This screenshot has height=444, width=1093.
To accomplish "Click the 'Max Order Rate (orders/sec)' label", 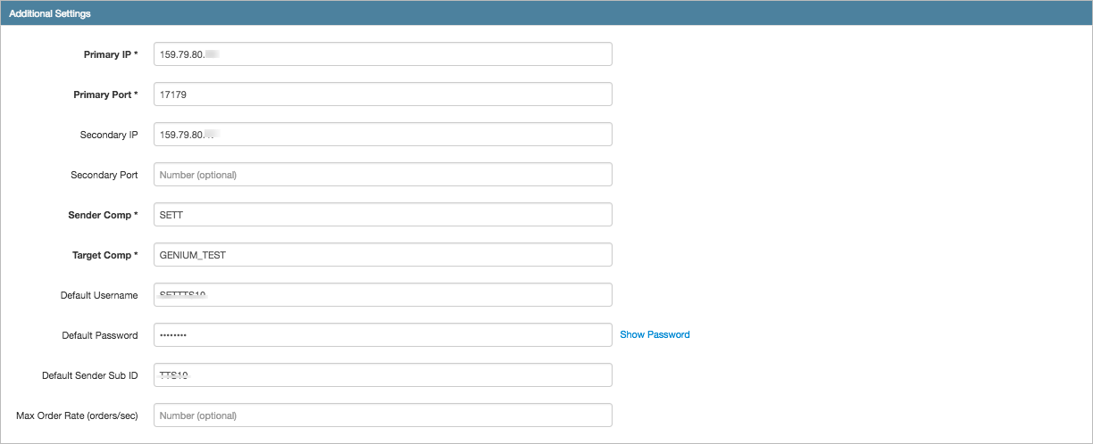I will coord(77,415).
